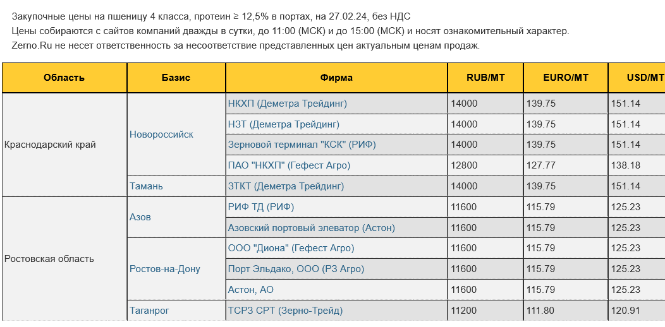Click НЗТ (Деметра Трейдинг) link
Viewport: 665px width, 327px height.
point(283,124)
